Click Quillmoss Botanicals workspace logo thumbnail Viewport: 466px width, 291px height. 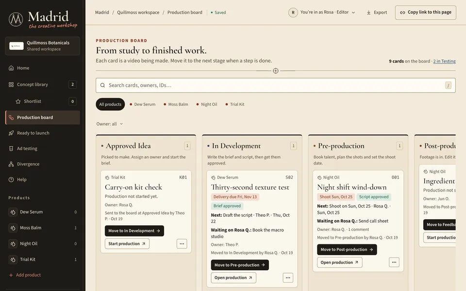click(x=17, y=46)
